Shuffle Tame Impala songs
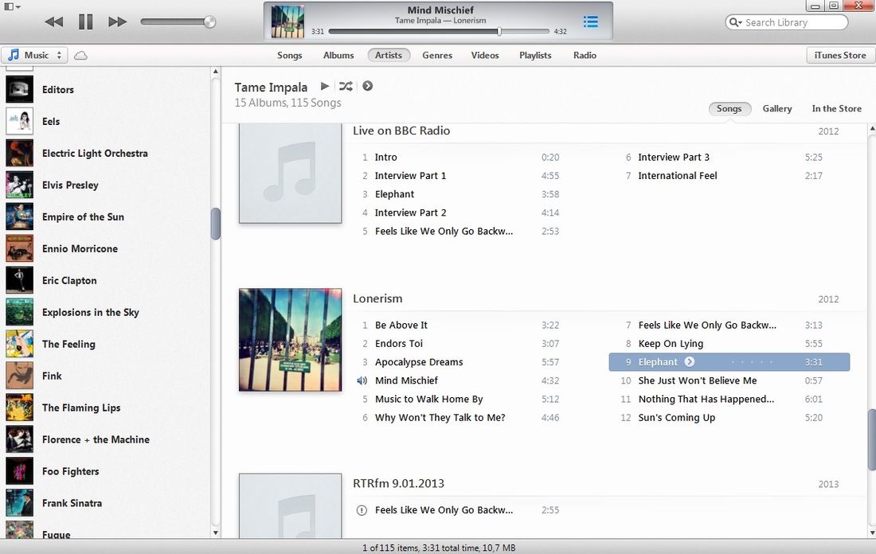This screenshot has height=554, width=876. (346, 86)
